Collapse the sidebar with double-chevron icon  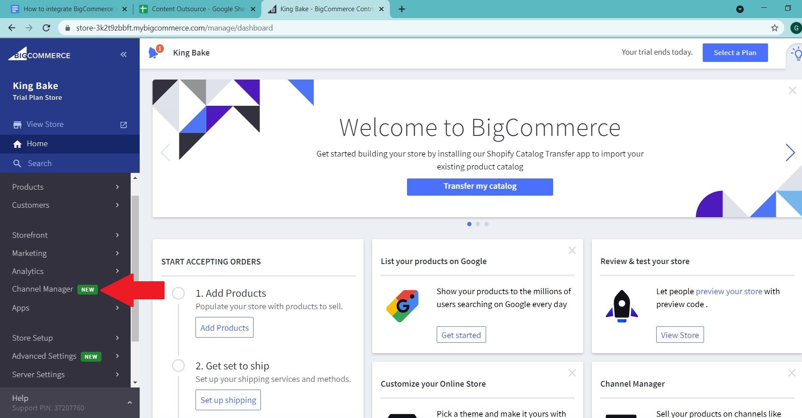coord(123,54)
